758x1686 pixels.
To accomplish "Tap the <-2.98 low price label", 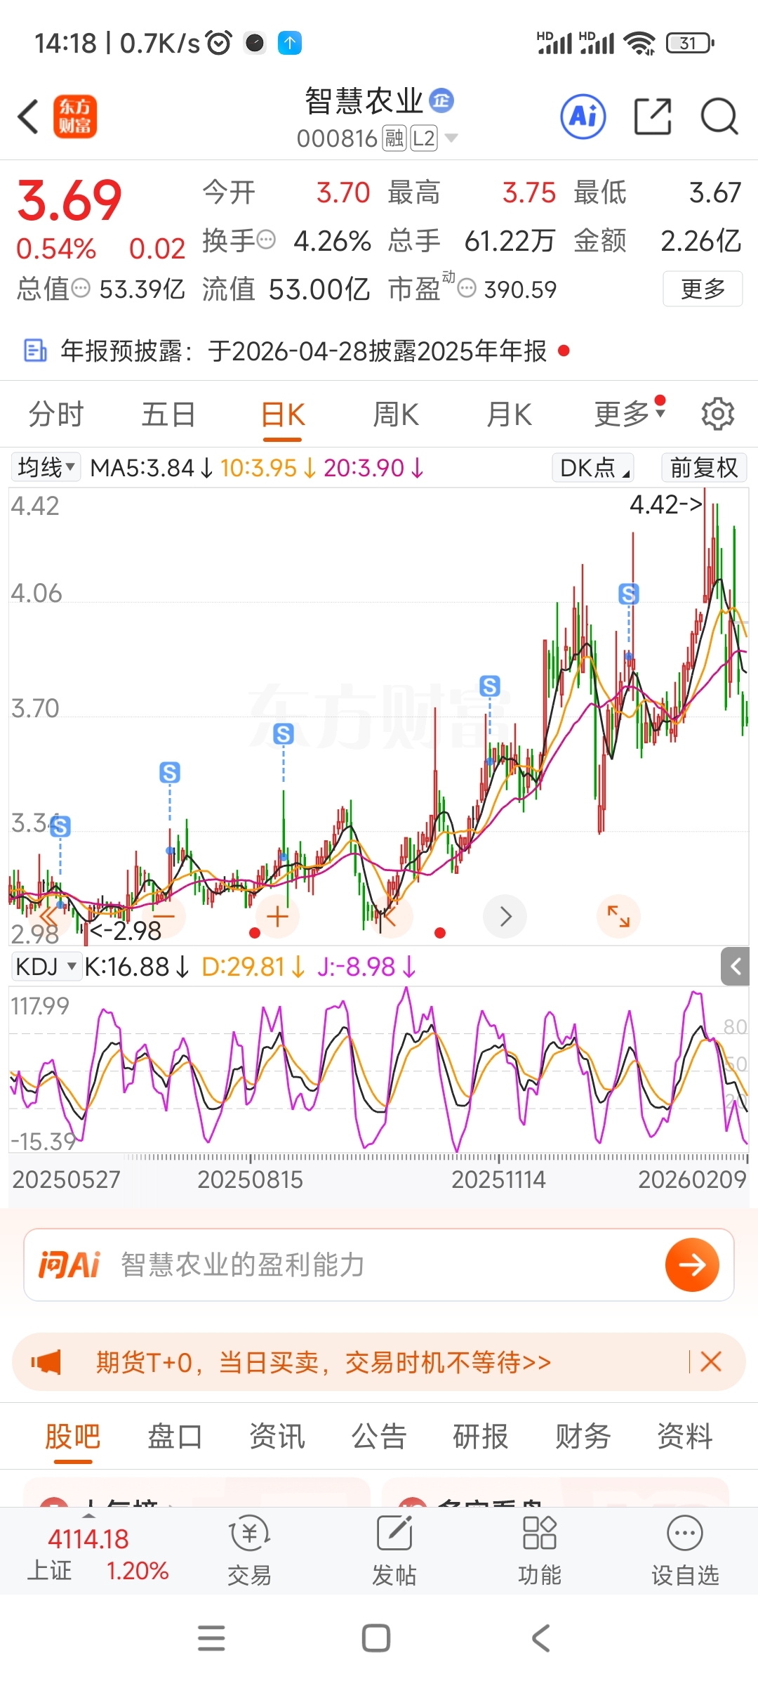I will 126,931.
